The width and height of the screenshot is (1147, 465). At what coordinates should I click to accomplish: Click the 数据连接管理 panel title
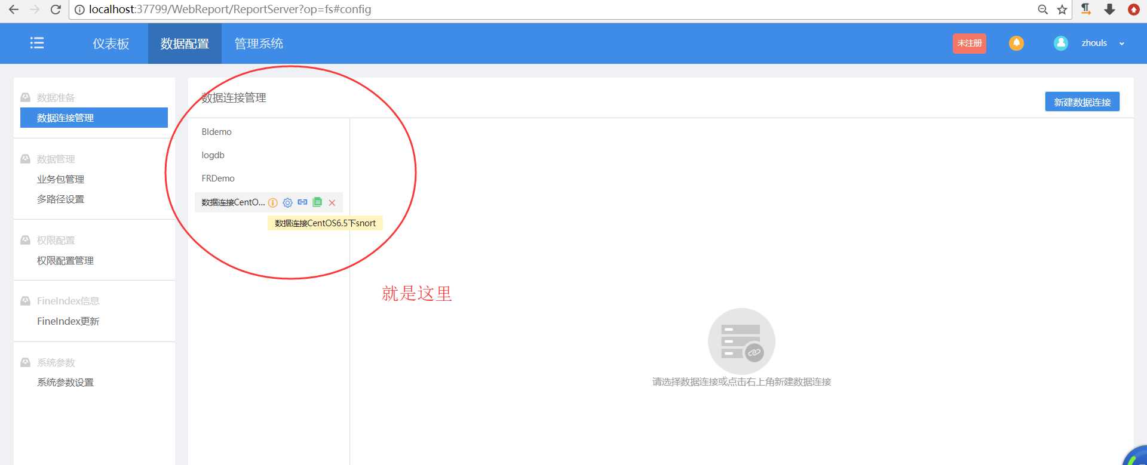234,97
